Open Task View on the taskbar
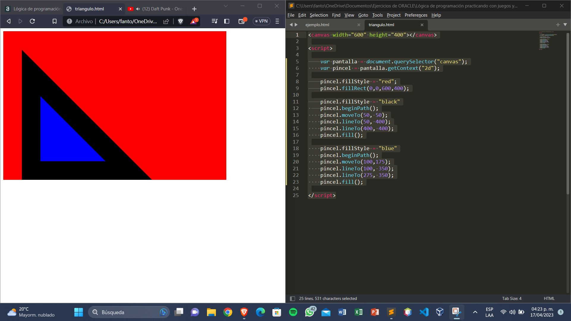571x321 pixels. pyautogui.click(x=179, y=312)
